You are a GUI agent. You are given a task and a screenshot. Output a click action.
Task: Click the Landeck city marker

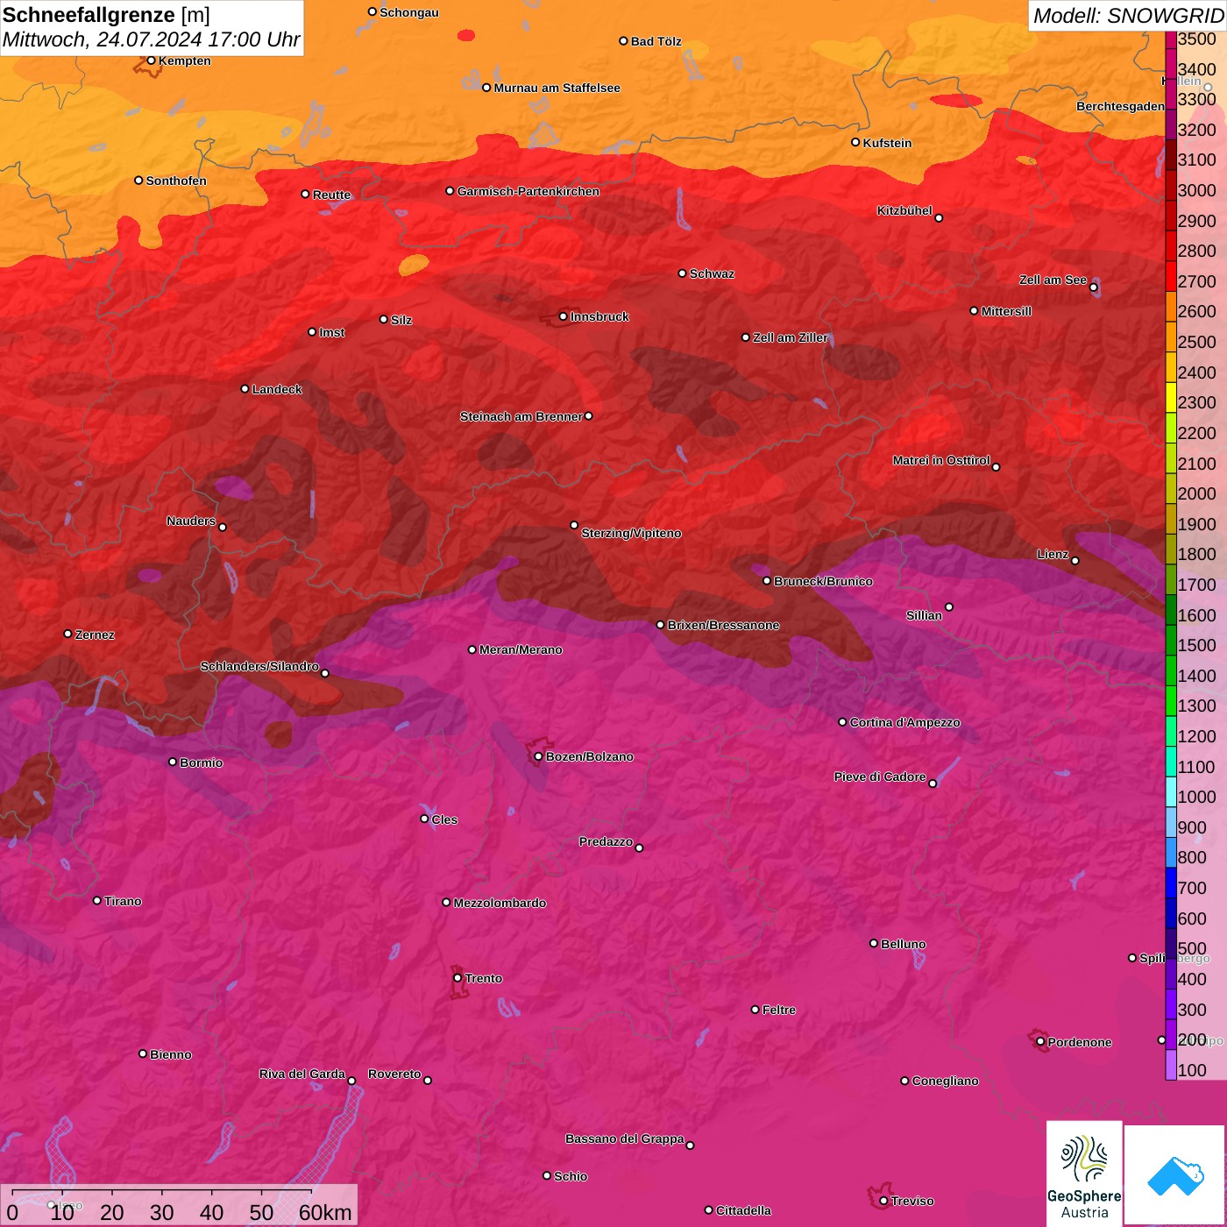point(245,388)
